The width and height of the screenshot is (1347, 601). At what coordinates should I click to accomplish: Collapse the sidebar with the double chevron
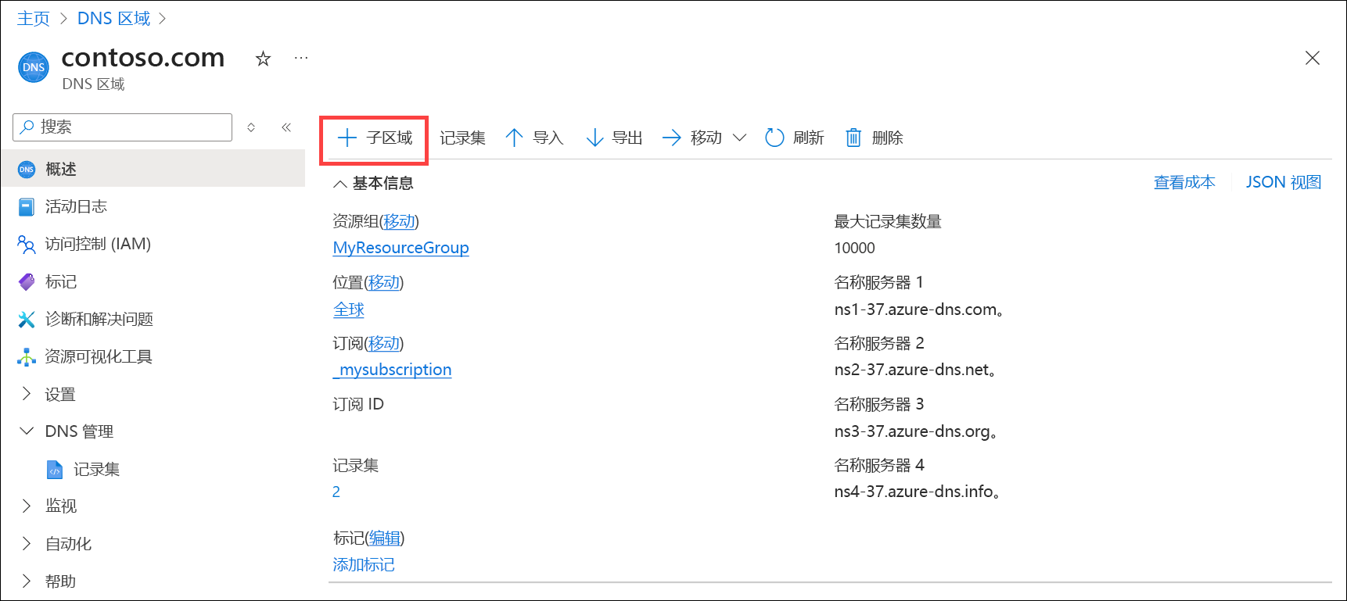[286, 127]
